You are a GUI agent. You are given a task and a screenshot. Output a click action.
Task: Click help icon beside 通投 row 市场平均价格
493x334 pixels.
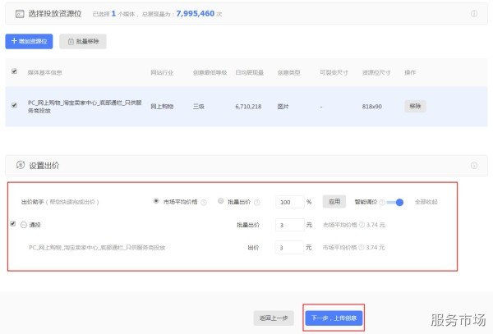362,225
